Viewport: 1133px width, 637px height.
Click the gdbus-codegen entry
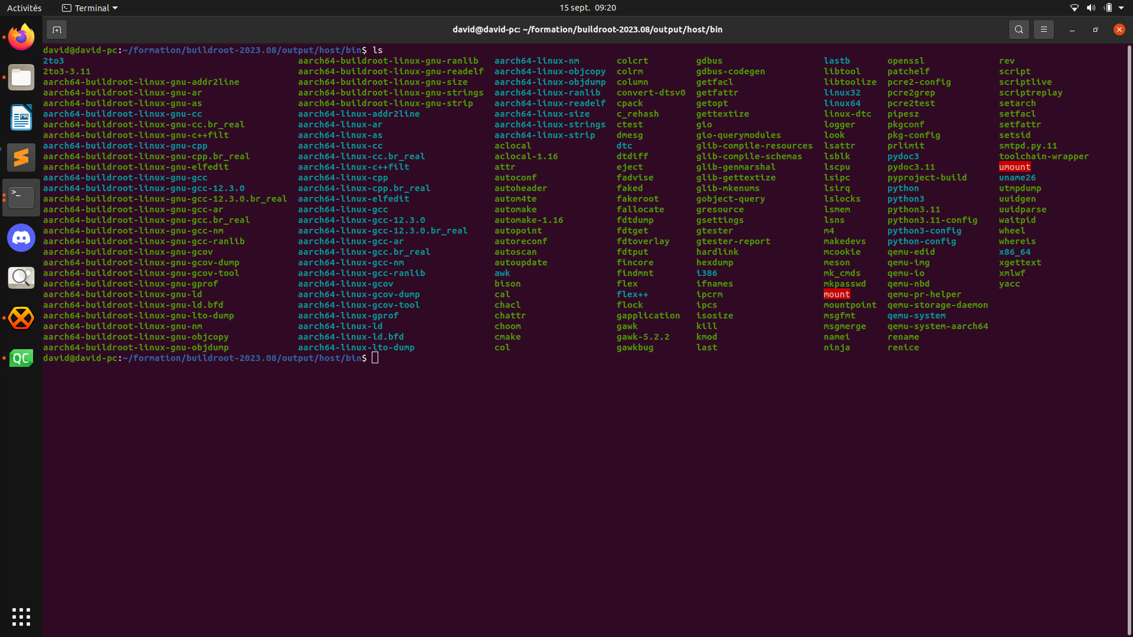coord(731,71)
